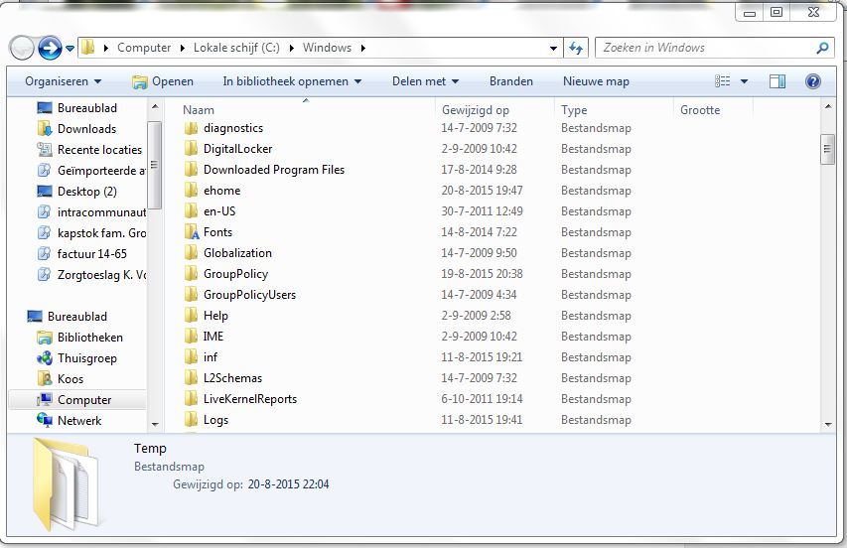This screenshot has width=847, height=548.
Task: Create a folder with Nieuwe map
Action: pyautogui.click(x=596, y=81)
